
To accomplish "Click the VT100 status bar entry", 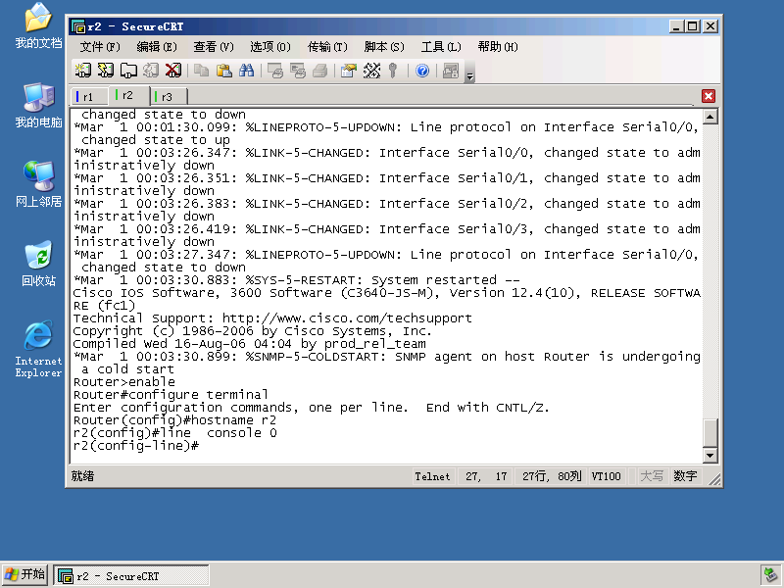I will coord(606,476).
